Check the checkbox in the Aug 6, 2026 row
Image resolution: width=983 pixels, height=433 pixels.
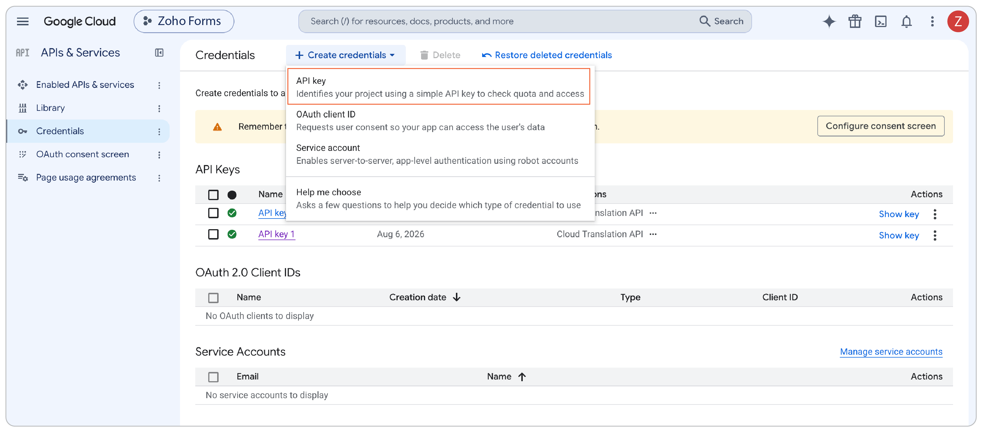(213, 234)
